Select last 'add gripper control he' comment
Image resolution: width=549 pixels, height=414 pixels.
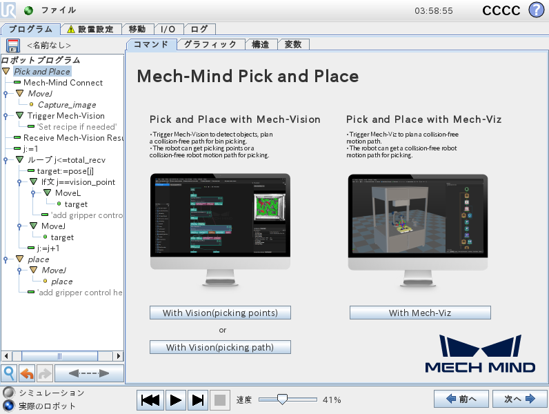[x=80, y=293]
